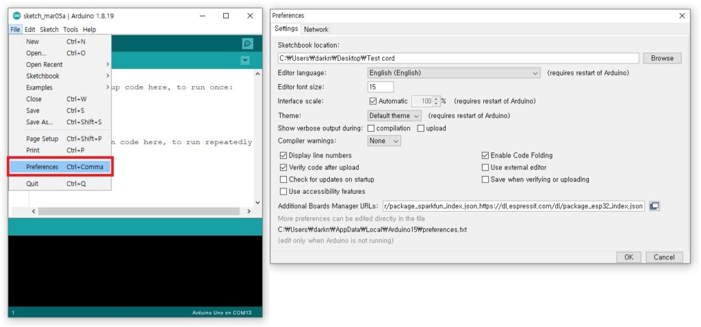Open the Serial Monitor magnifier icon
The height and width of the screenshot is (327, 701).
(247, 43)
